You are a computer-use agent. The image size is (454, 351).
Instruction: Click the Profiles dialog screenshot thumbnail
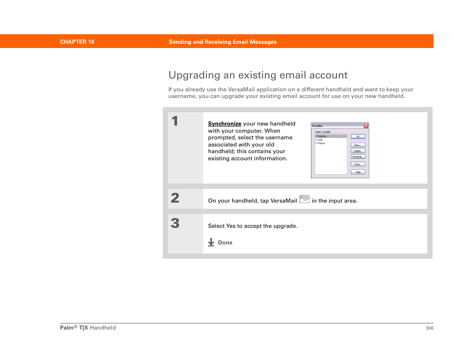tap(340, 150)
